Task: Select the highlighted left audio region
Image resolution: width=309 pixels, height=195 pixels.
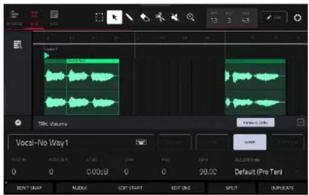Action: click(x=93, y=87)
